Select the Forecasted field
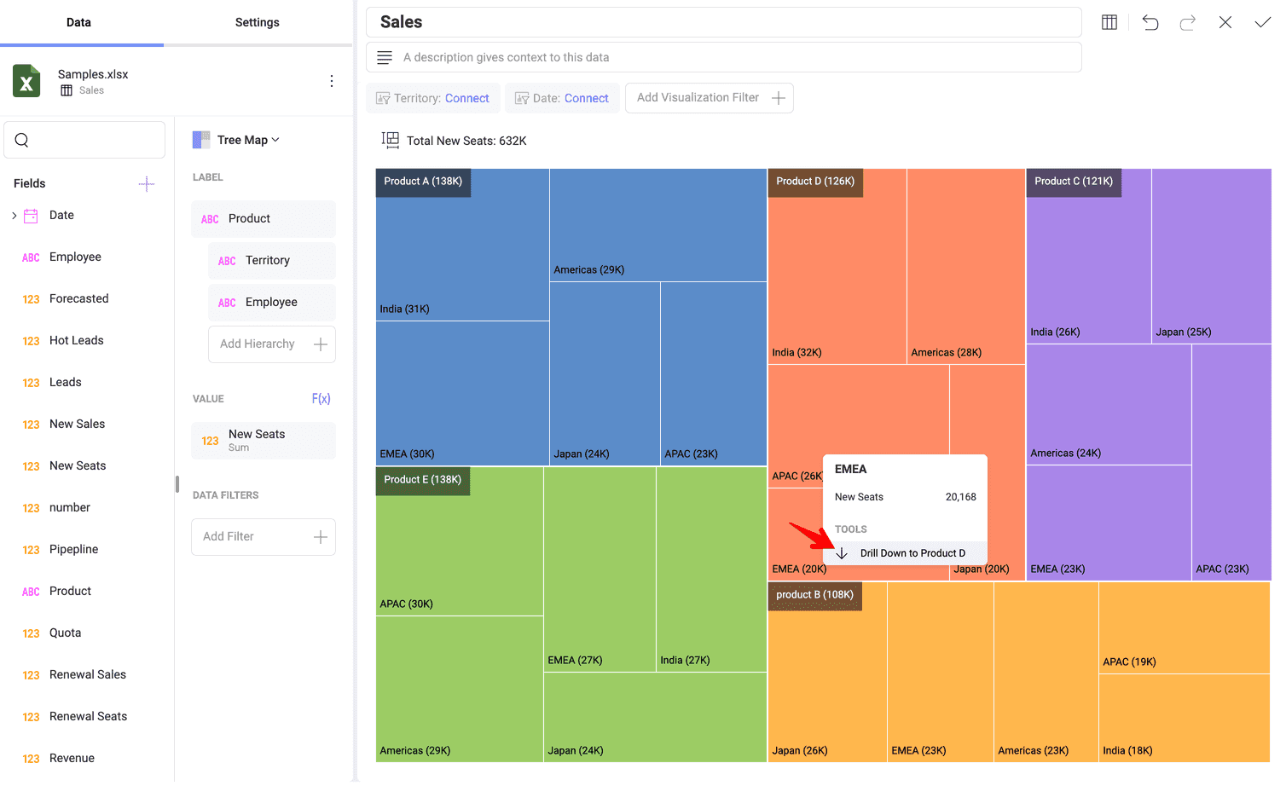 79,299
